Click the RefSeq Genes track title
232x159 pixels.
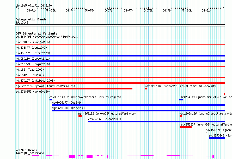[26, 150]
